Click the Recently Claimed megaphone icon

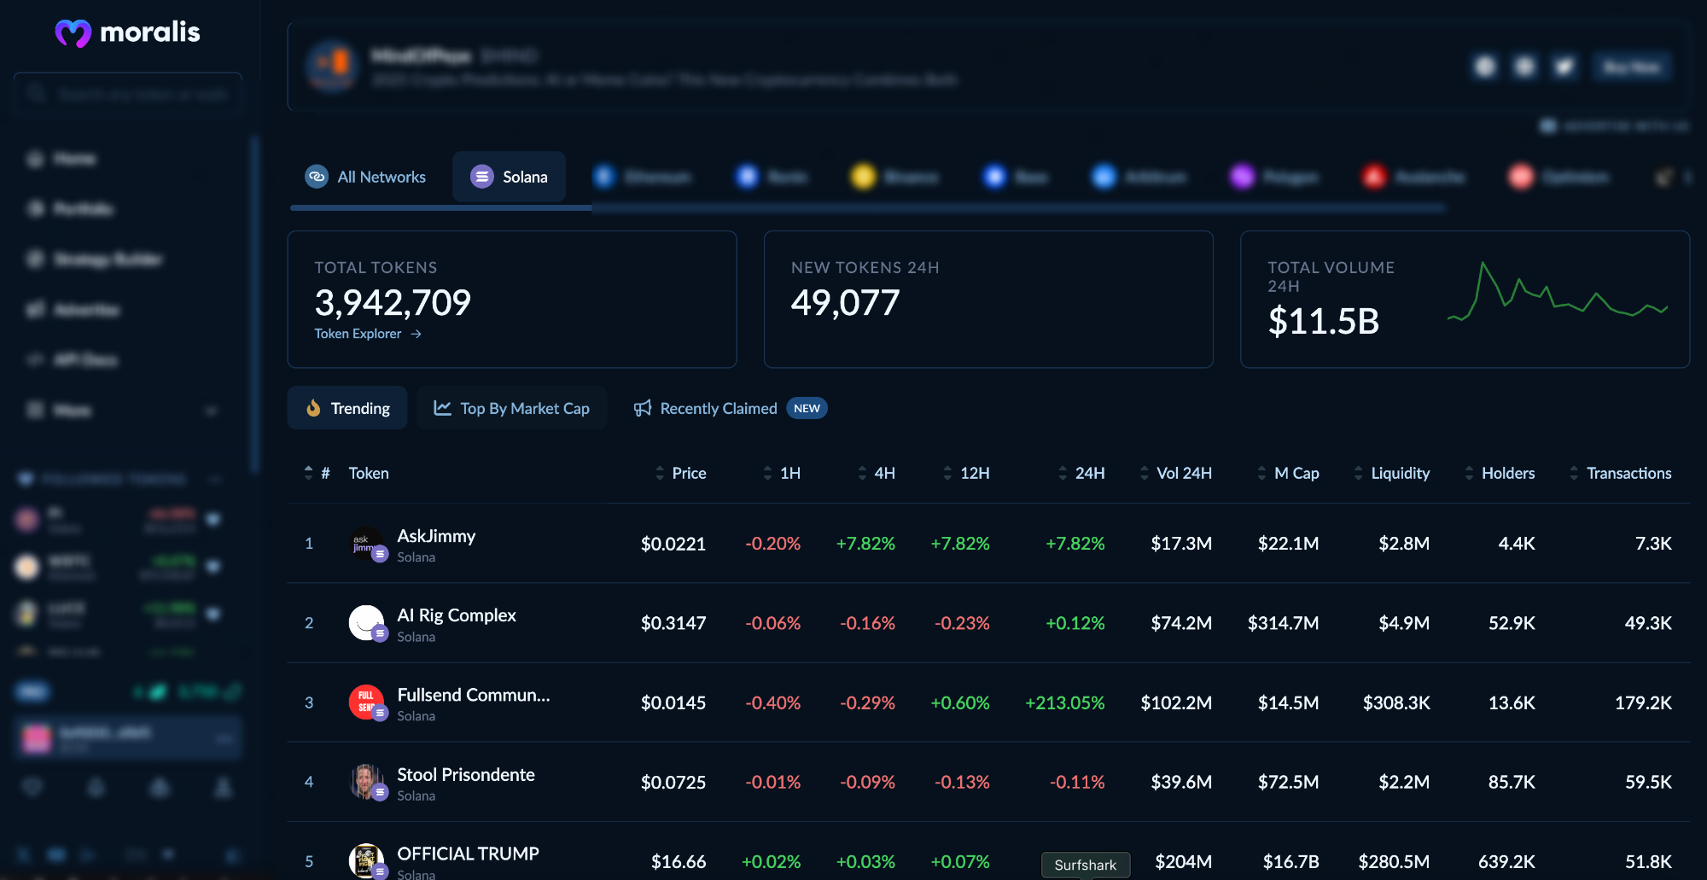(643, 408)
